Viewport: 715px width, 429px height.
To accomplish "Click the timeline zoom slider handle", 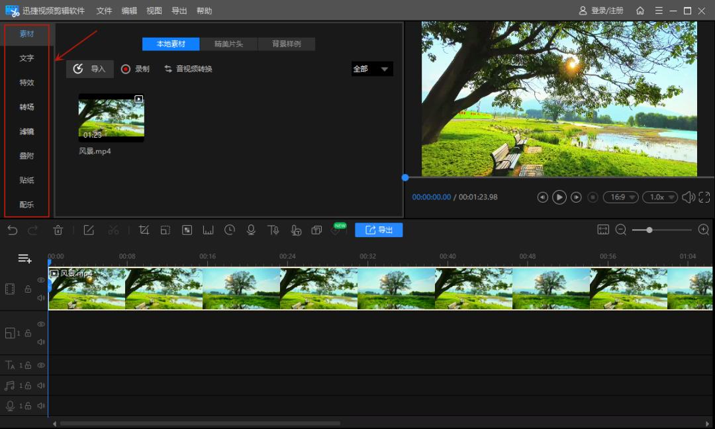I will click(649, 230).
